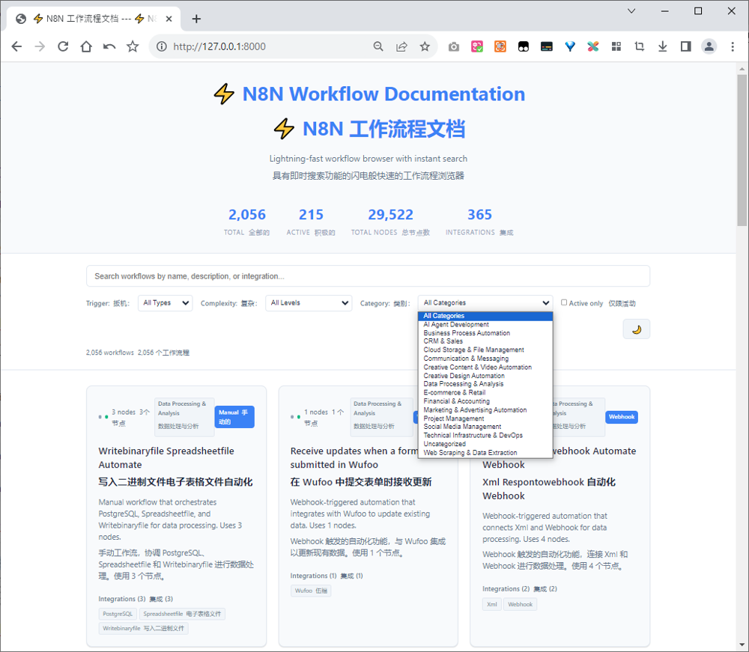Viewport: 749px width, 652px height.
Task: Expand the All Levels complexity dropdown
Action: [309, 303]
